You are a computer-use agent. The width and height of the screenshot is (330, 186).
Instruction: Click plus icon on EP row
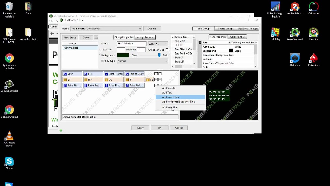pos(156,80)
